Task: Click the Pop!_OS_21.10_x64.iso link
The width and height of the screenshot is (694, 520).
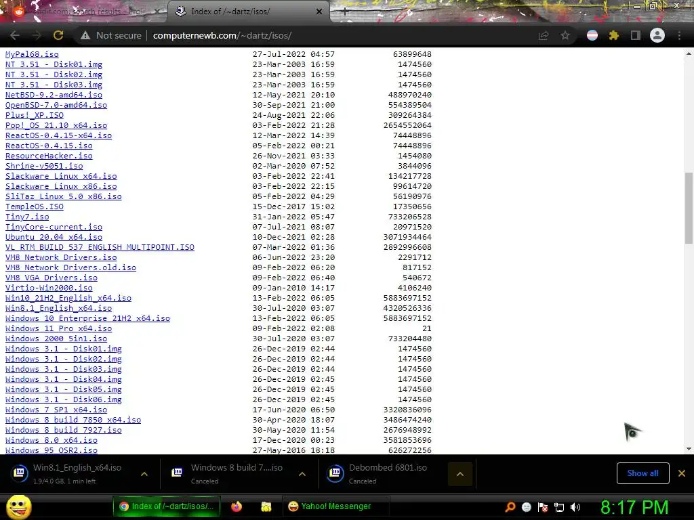Action: click(56, 125)
